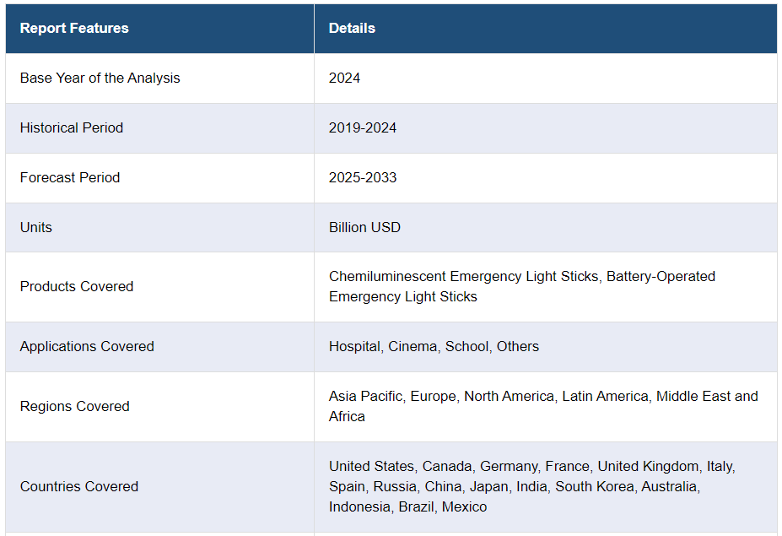Select the Countries Covered label
This screenshot has height=536, width=782.
click(x=79, y=486)
